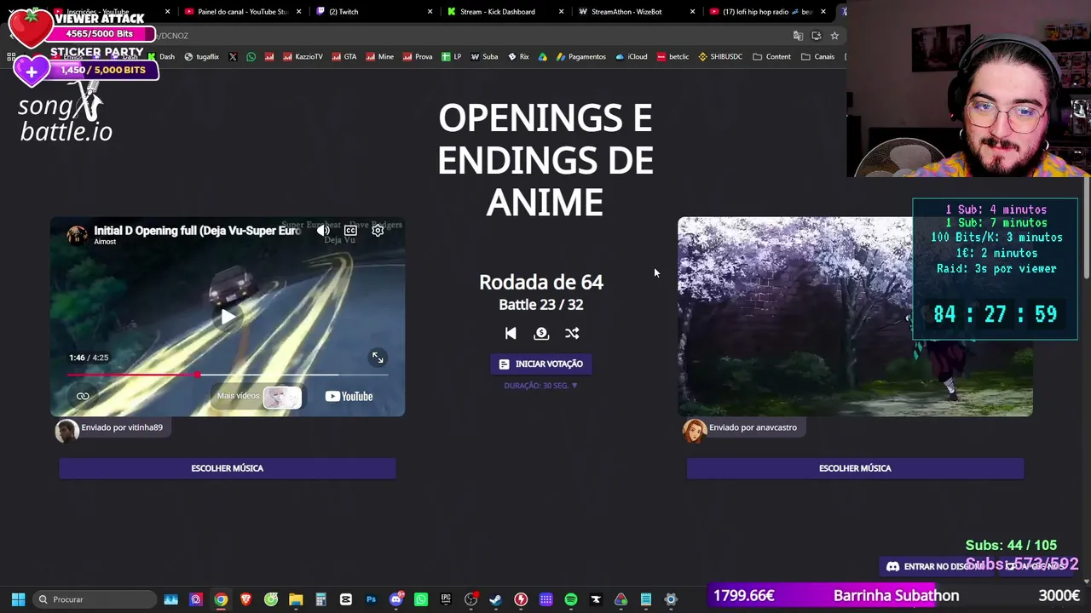The width and height of the screenshot is (1091, 613).
Task: Mute the Initial D video volume
Action: (323, 231)
